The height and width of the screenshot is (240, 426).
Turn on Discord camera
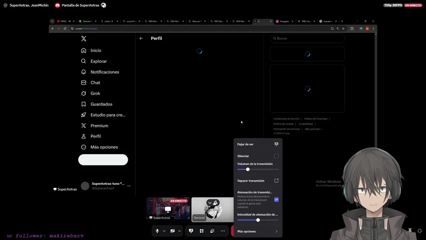172,231
